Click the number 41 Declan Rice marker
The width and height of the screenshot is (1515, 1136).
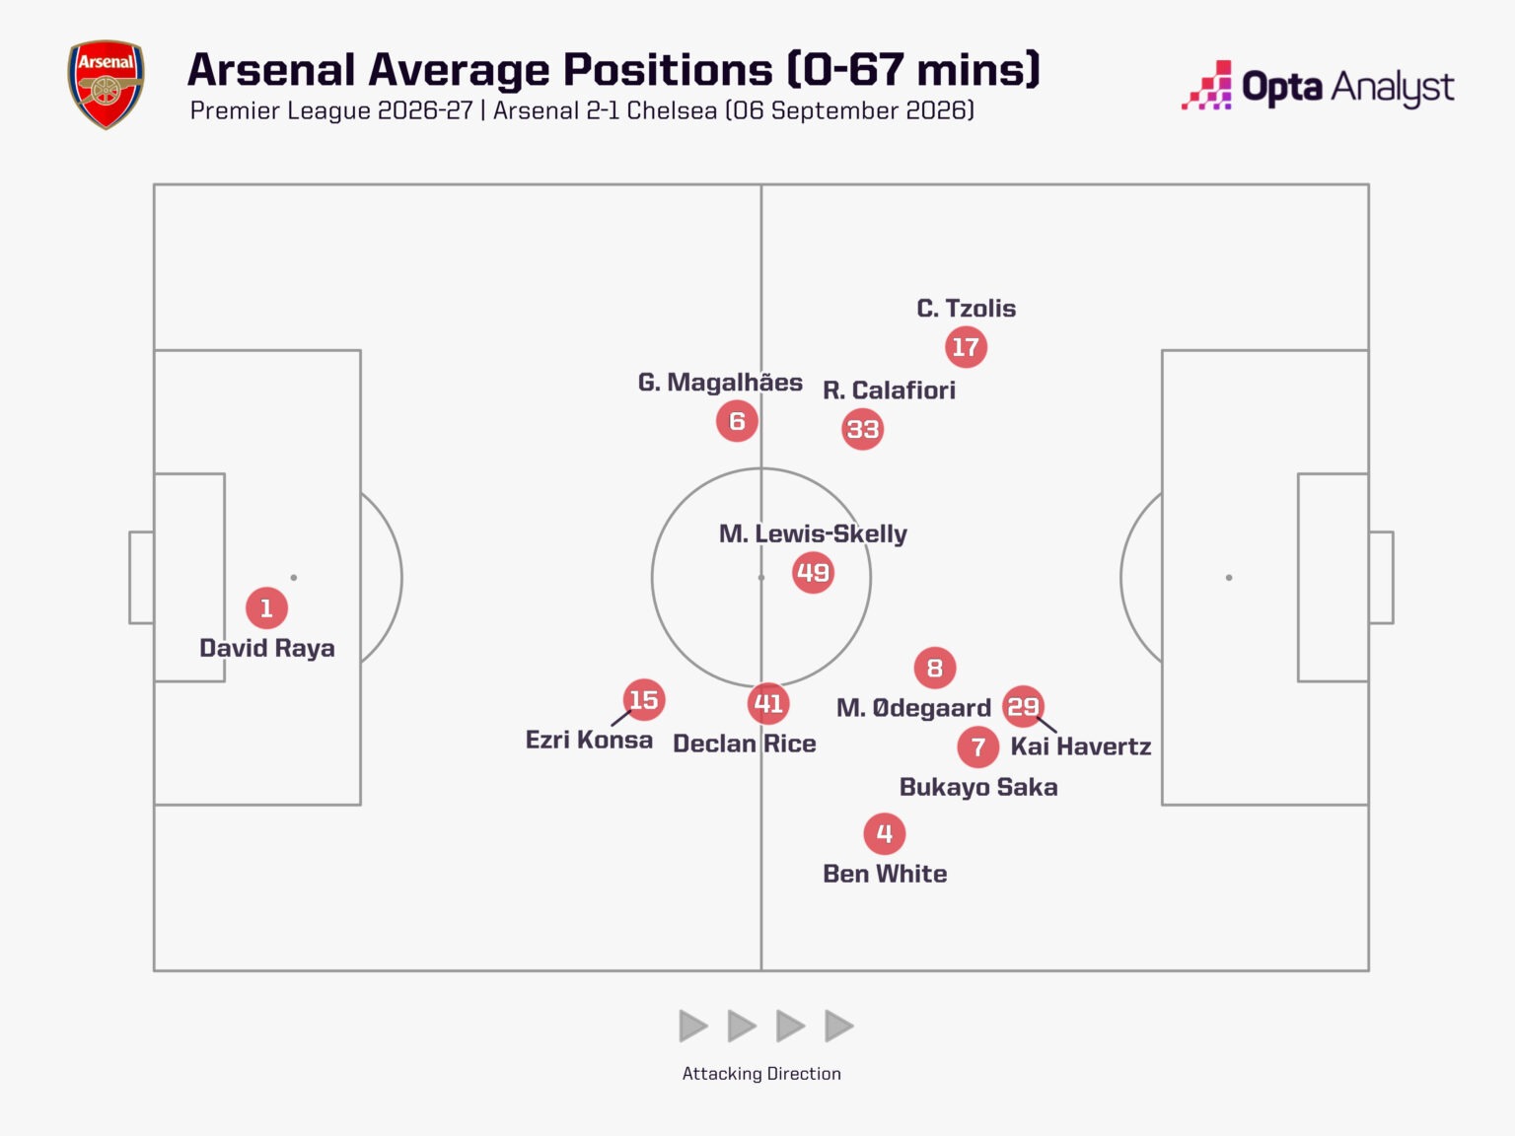click(768, 703)
